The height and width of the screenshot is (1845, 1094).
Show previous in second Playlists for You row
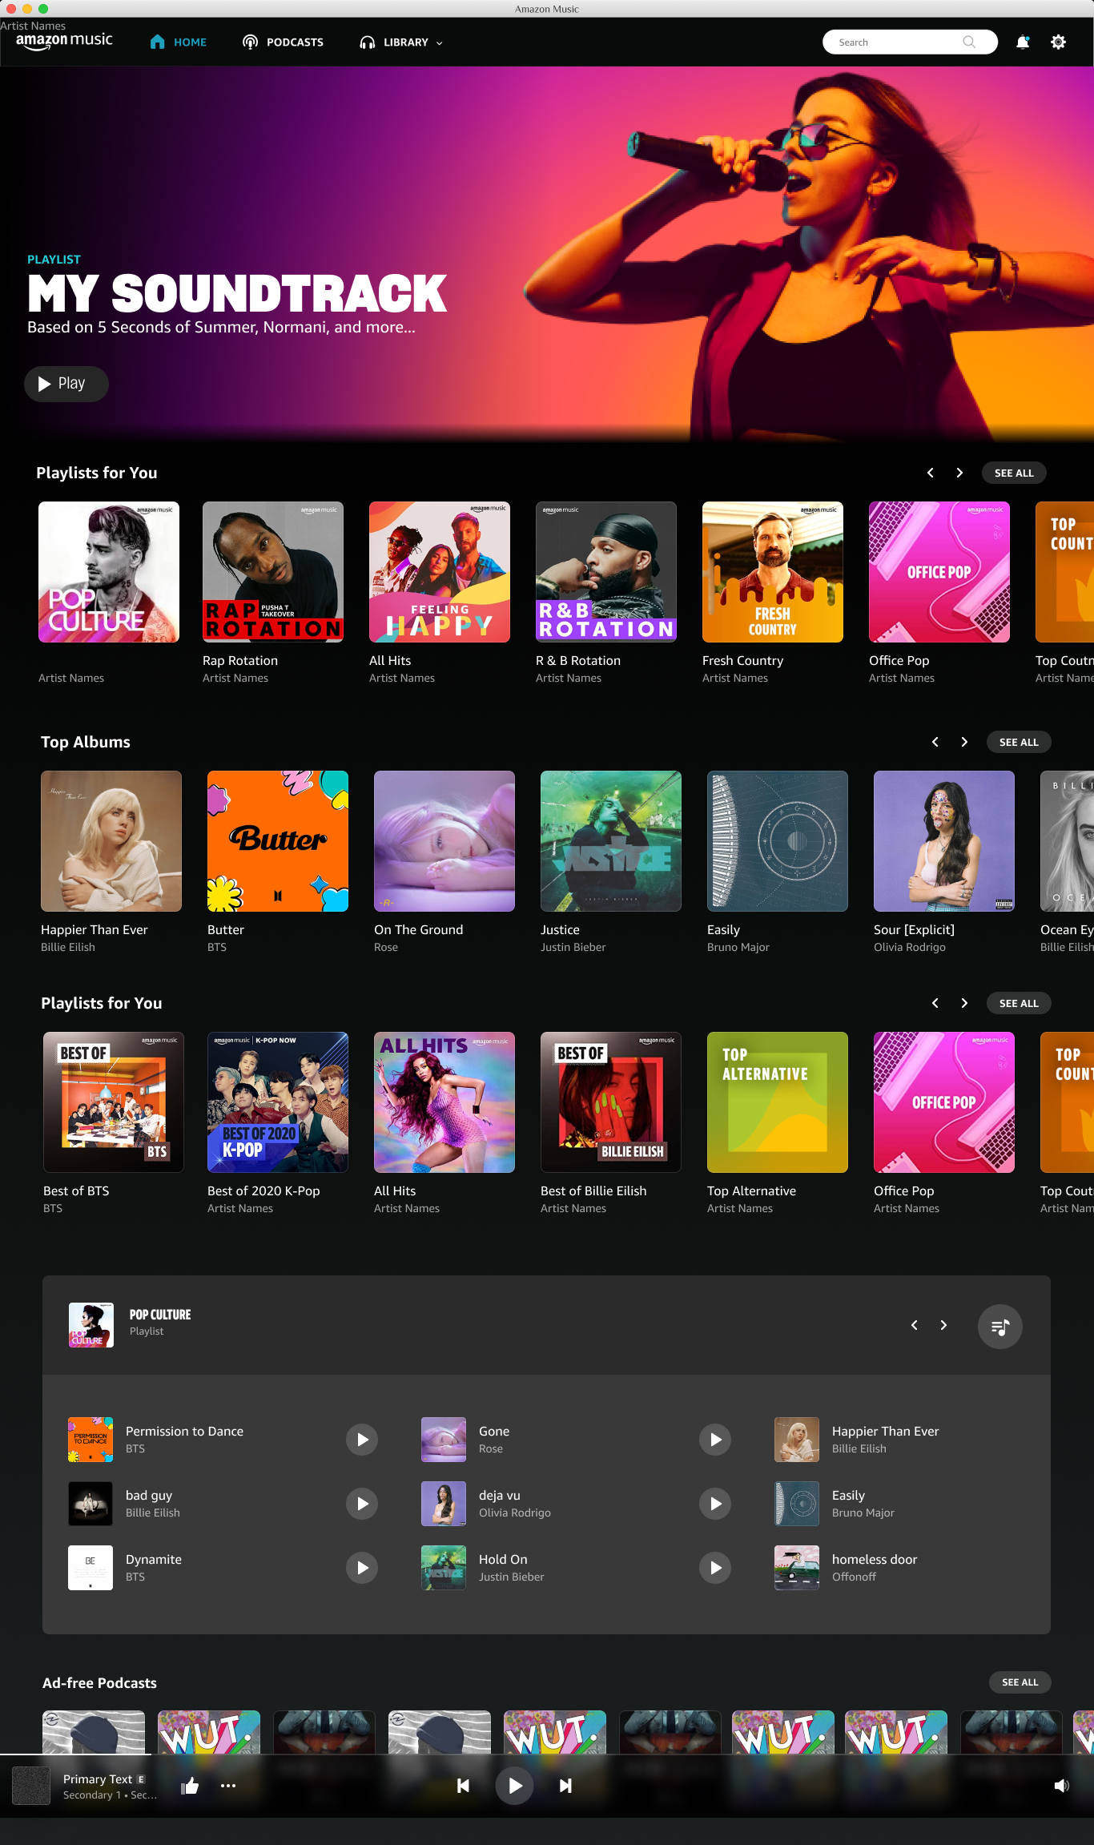(935, 1003)
